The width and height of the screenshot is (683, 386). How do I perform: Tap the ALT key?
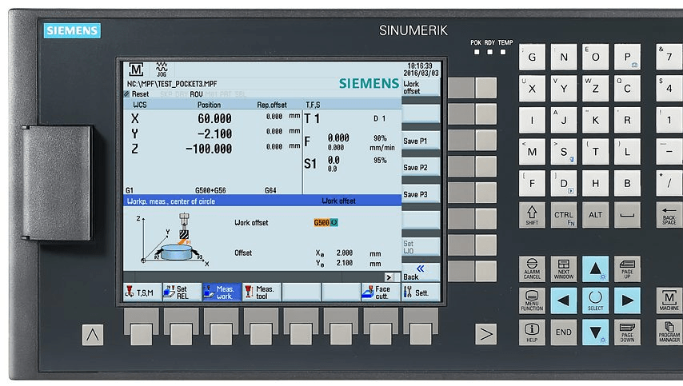tap(596, 215)
